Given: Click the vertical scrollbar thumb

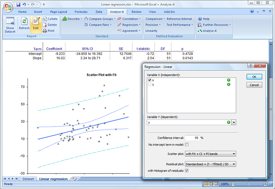Looking at the screenshot, I should pyautogui.click(x=271, y=109).
